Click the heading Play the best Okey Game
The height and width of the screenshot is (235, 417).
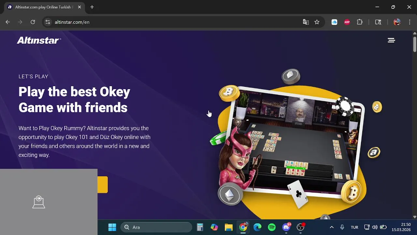[74, 100]
